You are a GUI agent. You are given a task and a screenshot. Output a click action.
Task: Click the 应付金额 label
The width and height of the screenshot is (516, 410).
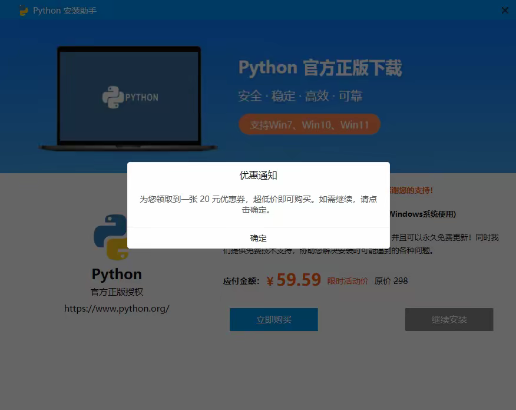click(x=242, y=281)
